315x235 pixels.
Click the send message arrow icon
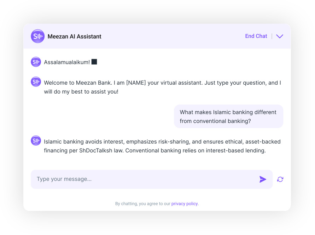263,179
